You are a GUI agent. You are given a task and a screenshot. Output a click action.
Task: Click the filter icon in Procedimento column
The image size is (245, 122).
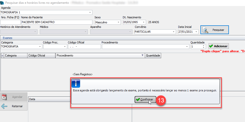tap(143, 55)
